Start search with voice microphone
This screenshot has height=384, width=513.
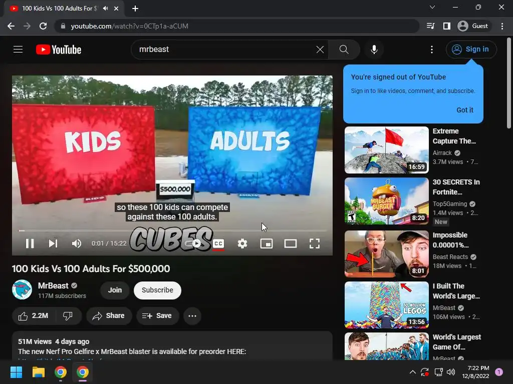pyautogui.click(x=374, y=49)
